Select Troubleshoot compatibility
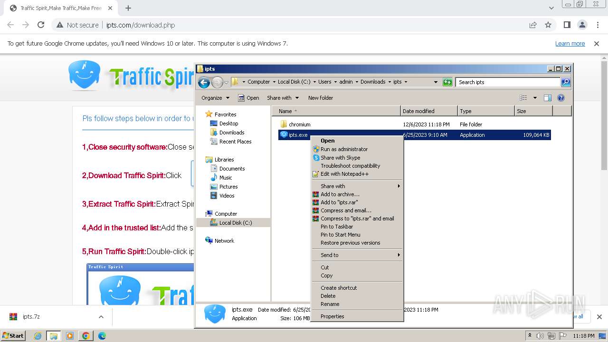The image size is (608, 342). point(357,166)
